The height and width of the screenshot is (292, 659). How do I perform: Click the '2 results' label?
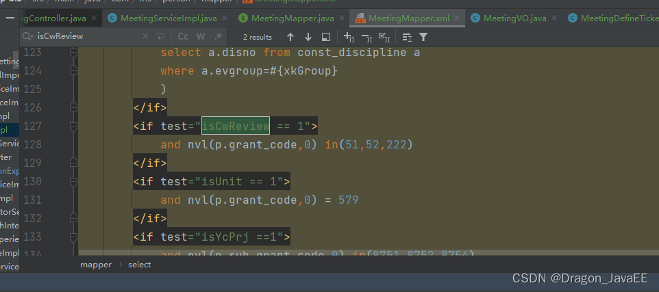(257, 37)
